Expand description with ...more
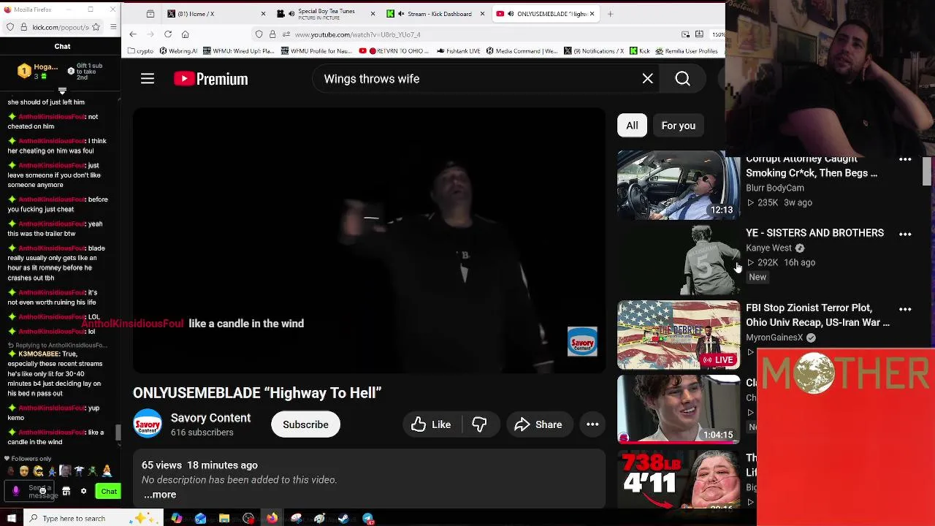The width and height of the screenshot is (935, 526). (x=160, y=495)
